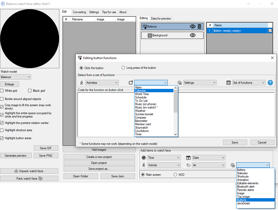Expand the Set of functions dropdown
Screen dimensions: 278x210
249,83
